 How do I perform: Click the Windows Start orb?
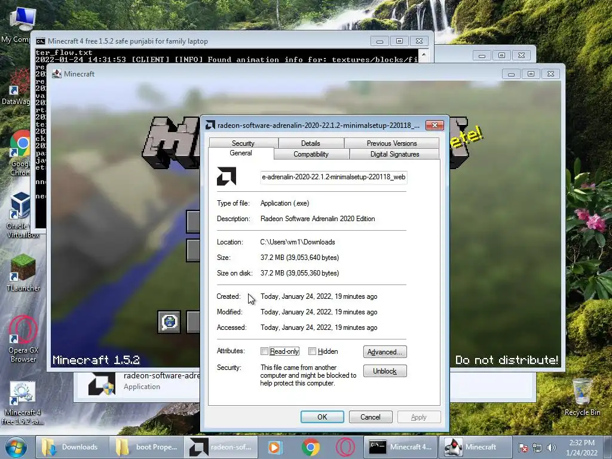(x=16, y=447)
